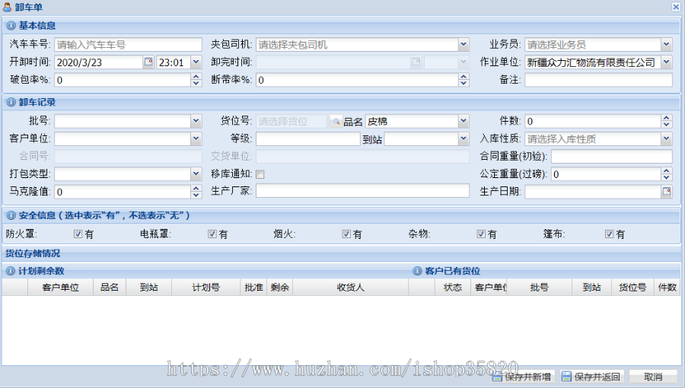Click the 生产厂家 input field

click(362, 191)
